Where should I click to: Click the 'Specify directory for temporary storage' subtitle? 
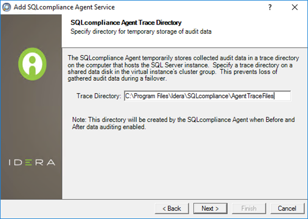140,32
